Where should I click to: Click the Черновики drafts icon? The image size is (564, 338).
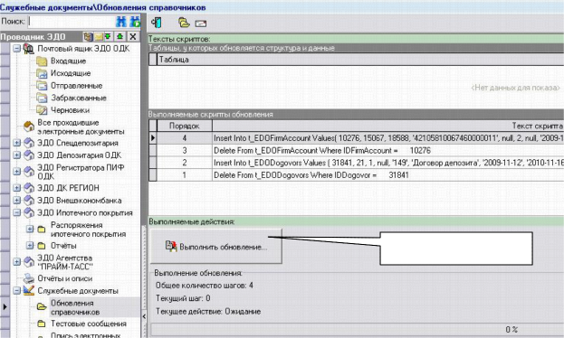click(42, 110)
